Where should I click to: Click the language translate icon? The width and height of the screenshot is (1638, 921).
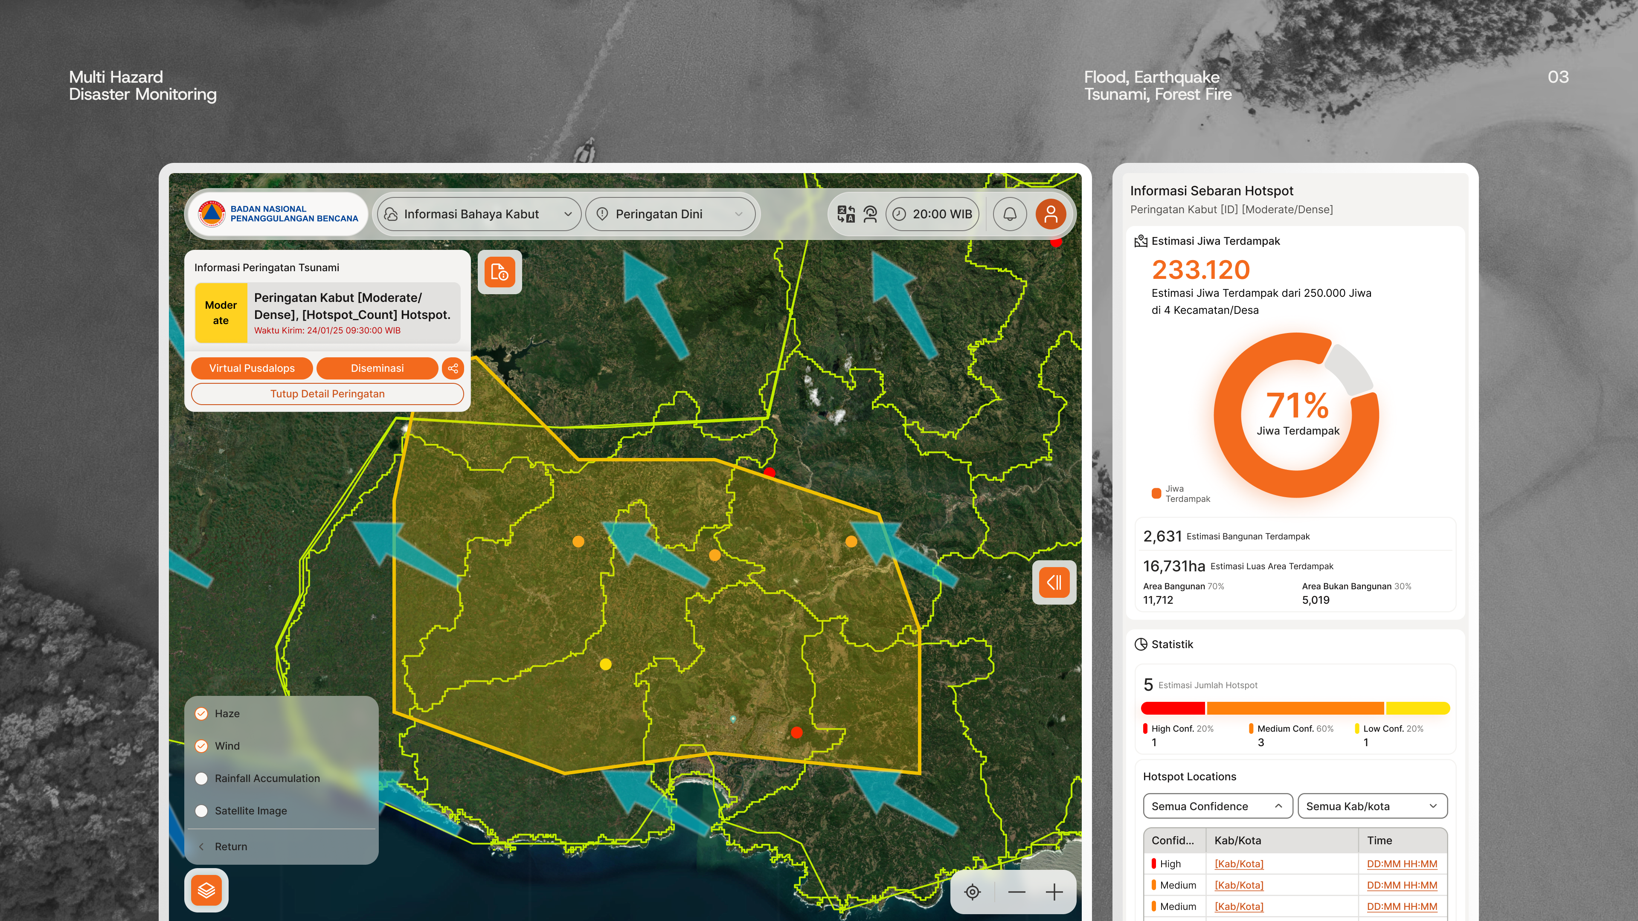pyautogui.click(x=846, y=214)
